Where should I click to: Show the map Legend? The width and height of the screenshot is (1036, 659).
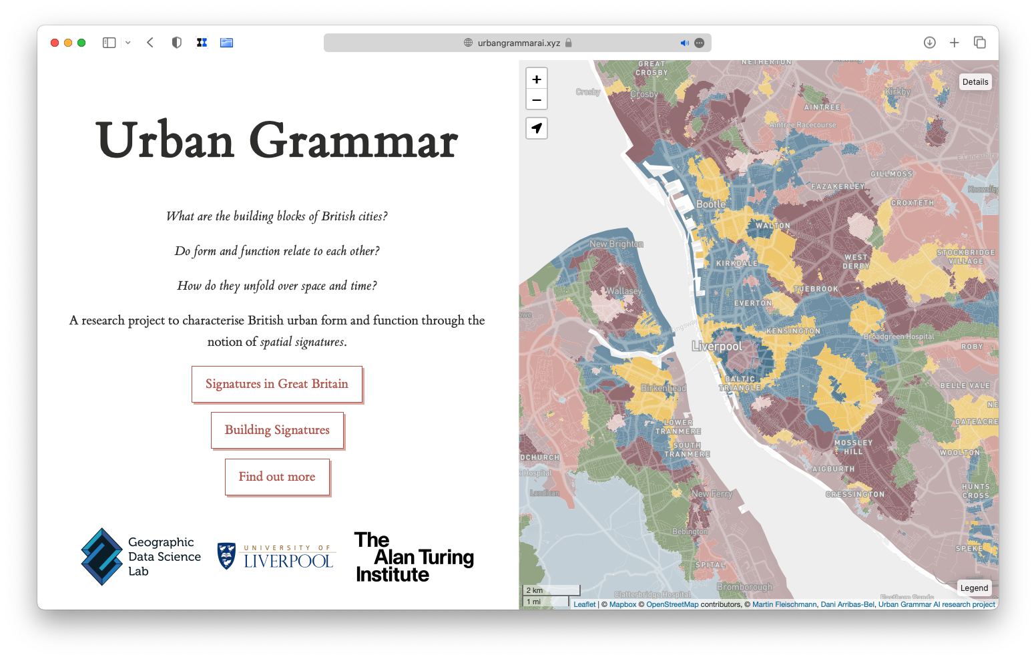pyautogui.click(x=974, y=588)
